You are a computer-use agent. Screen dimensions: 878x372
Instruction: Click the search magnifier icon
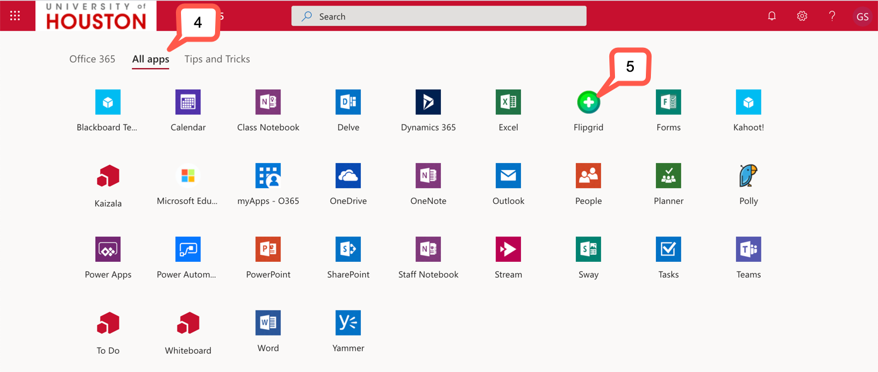(307, 16)
